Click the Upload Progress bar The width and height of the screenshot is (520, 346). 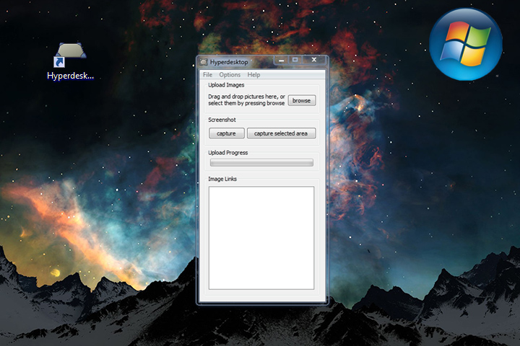point(261,163)
